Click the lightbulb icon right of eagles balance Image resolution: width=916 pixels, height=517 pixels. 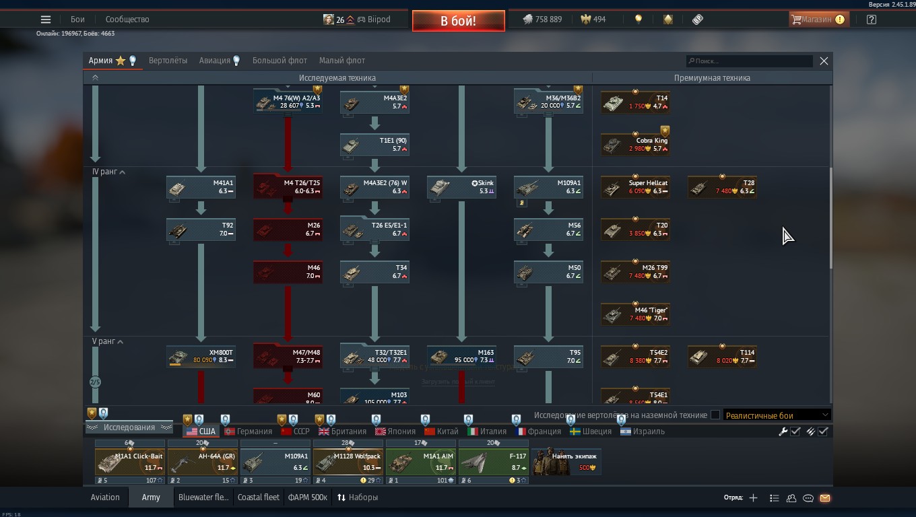[x=639, y=20]
